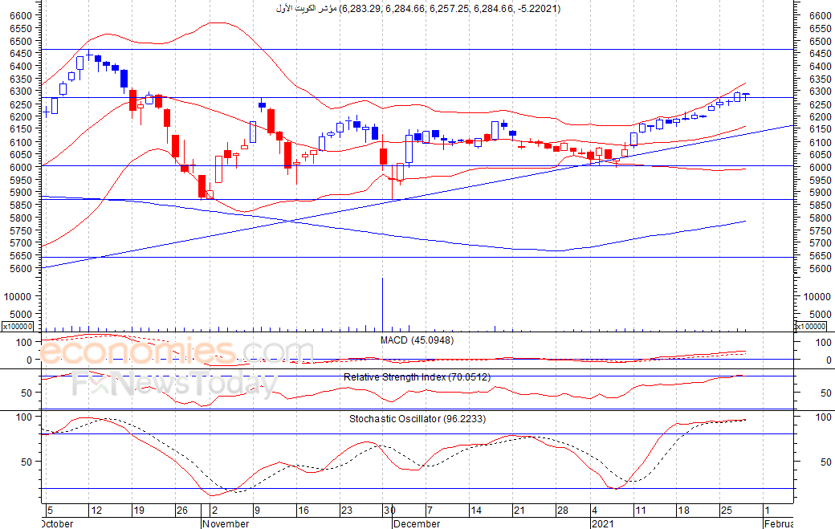Click the Relative Strength Index (70.0512) label

[417, 376]
